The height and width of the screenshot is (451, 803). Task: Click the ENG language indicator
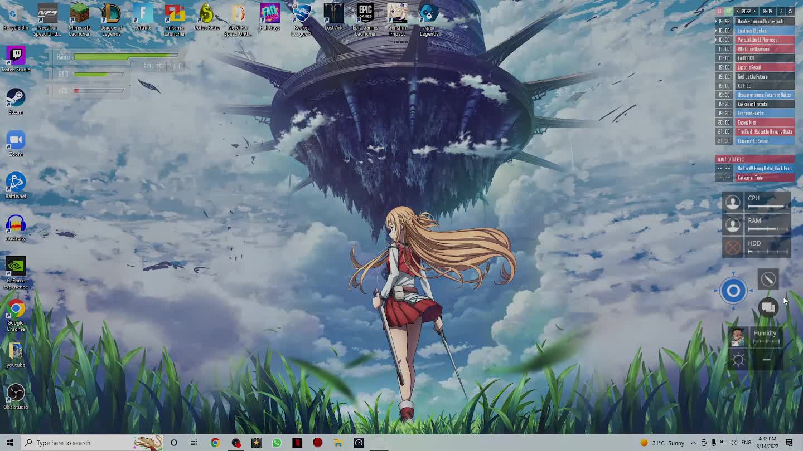(x=746, y=443)
